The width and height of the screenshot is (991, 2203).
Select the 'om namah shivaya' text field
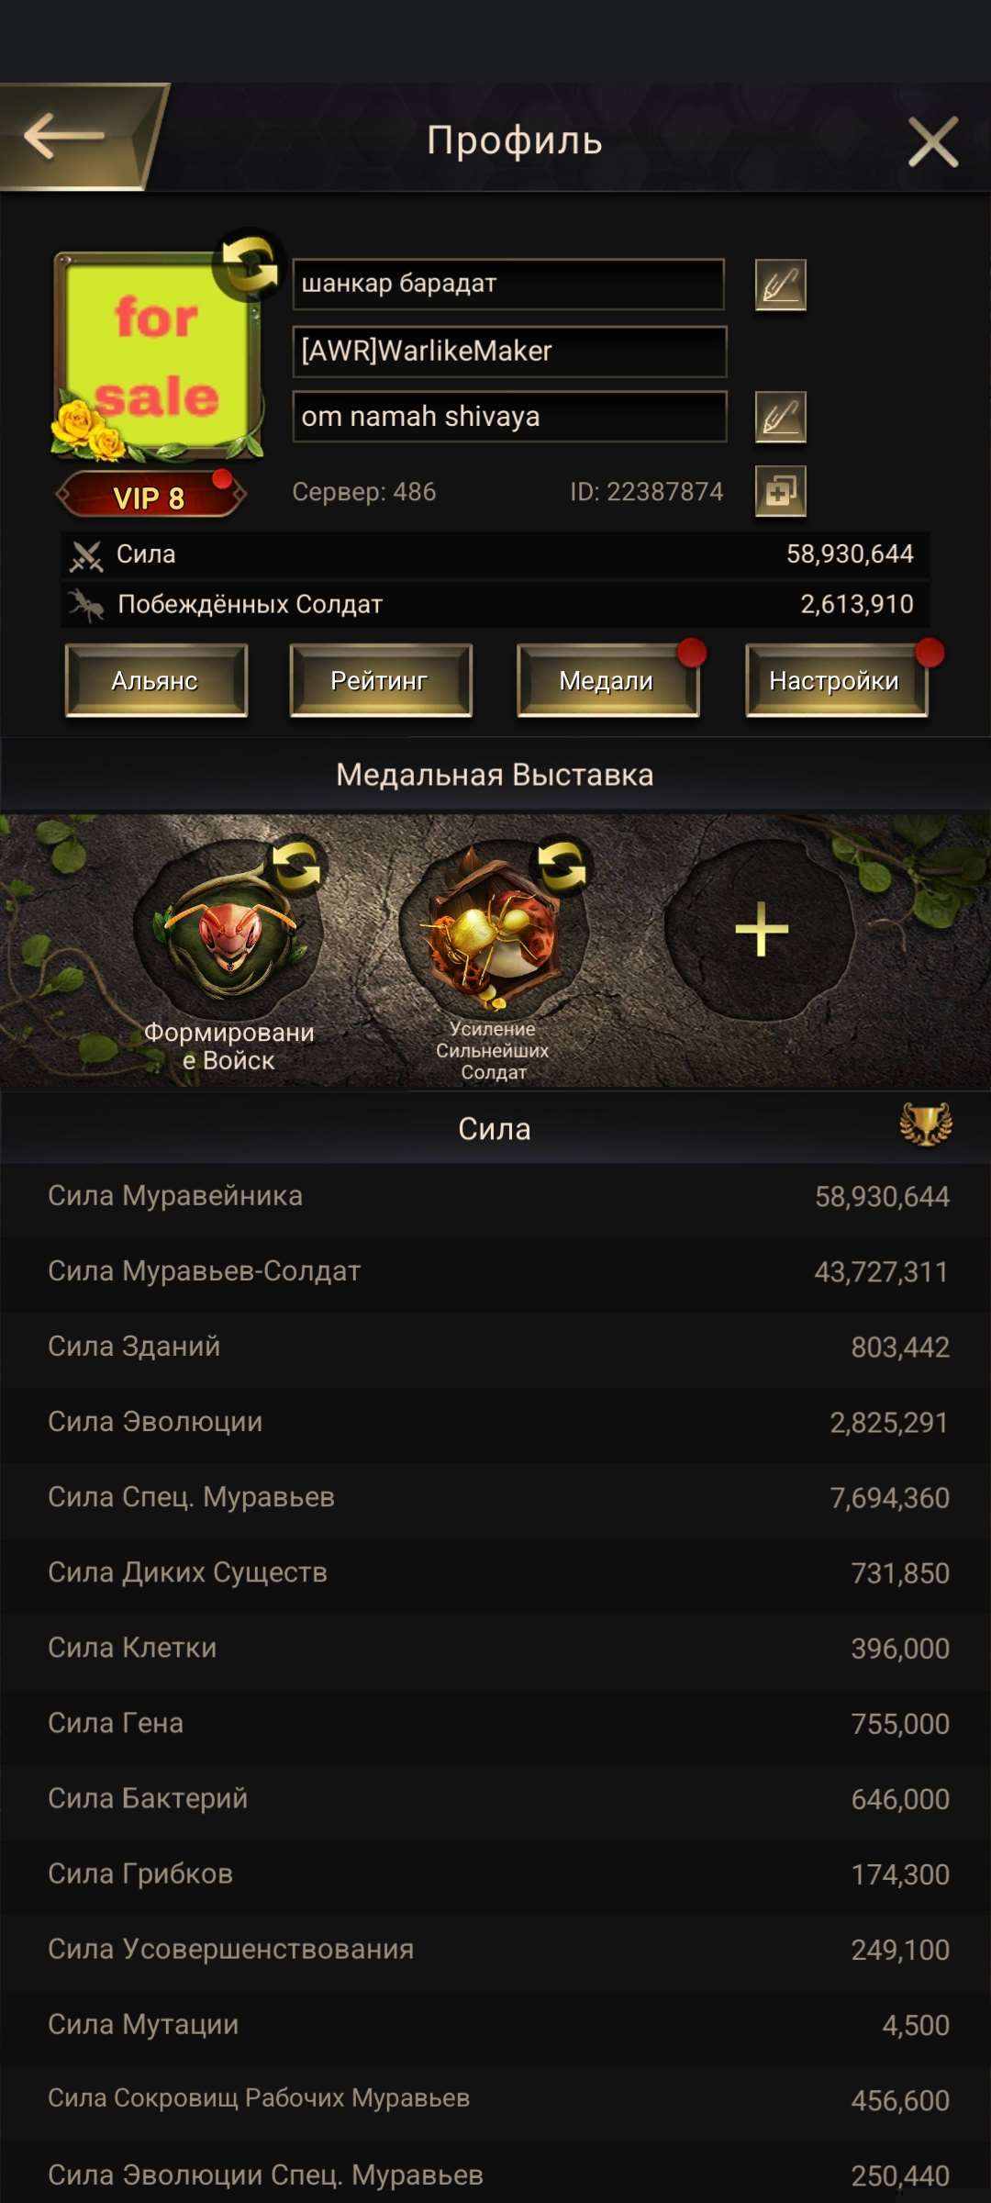509,417
